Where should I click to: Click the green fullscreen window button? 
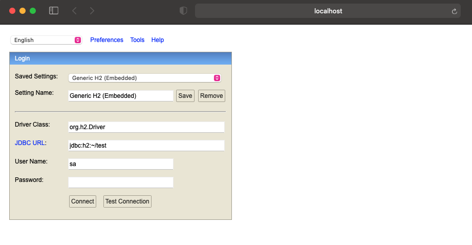click(x=33, y=11)
